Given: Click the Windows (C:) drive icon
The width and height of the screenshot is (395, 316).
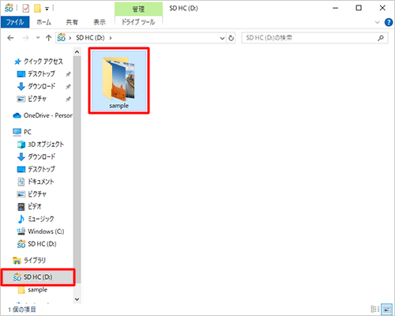Looking at the screenshot, I should (21, 231).
